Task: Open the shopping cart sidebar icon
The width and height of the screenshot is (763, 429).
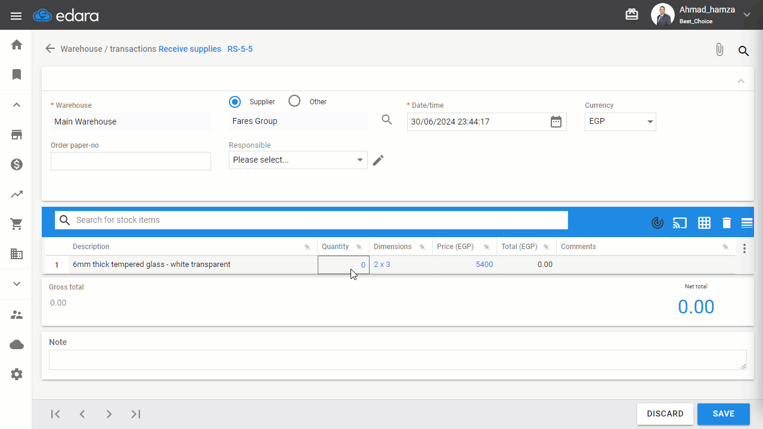Action: click(17, 224)
